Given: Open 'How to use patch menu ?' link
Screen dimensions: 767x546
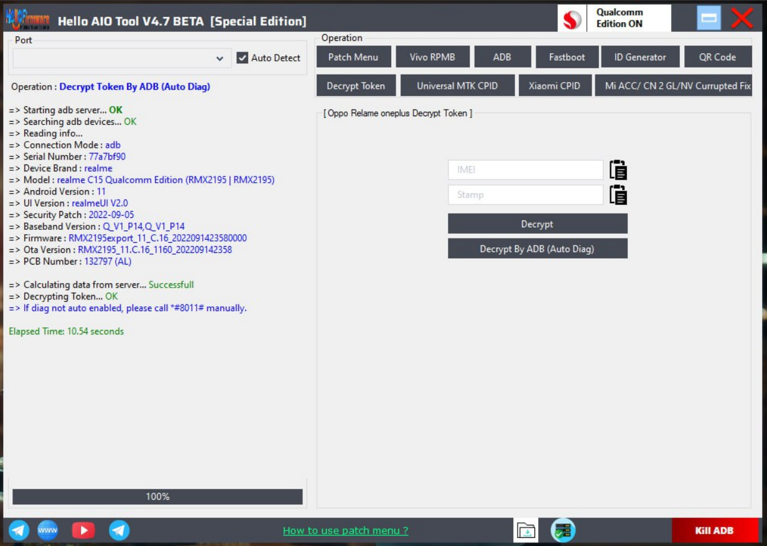Looking at the screenshot, I should click(x=345, y=530).
